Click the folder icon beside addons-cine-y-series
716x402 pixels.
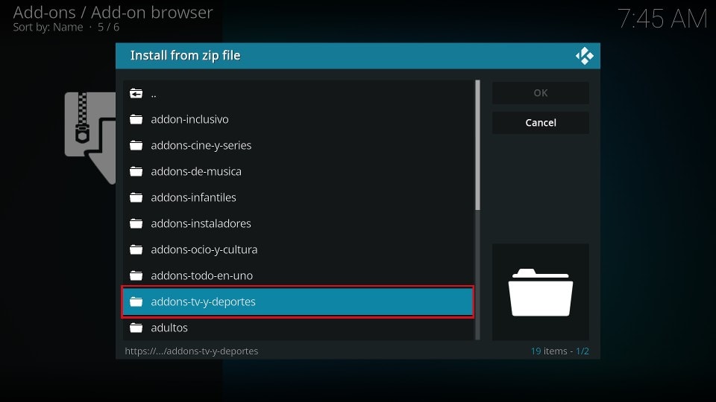(136, 145)
